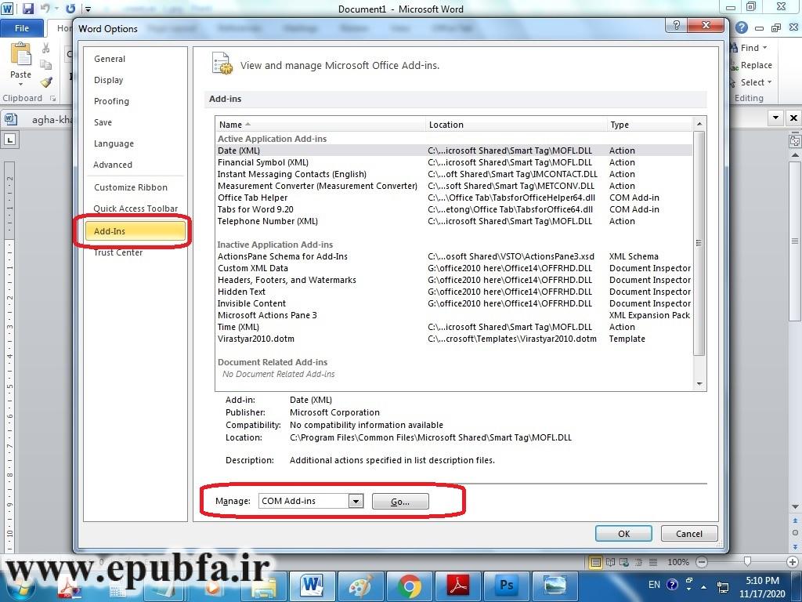Open the Manage COM Add-ins dropdown
This screenshot has width=802, height=602.
[356, 501]
